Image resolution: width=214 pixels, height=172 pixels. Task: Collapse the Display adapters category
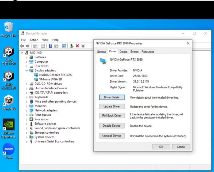pos(26,70)
